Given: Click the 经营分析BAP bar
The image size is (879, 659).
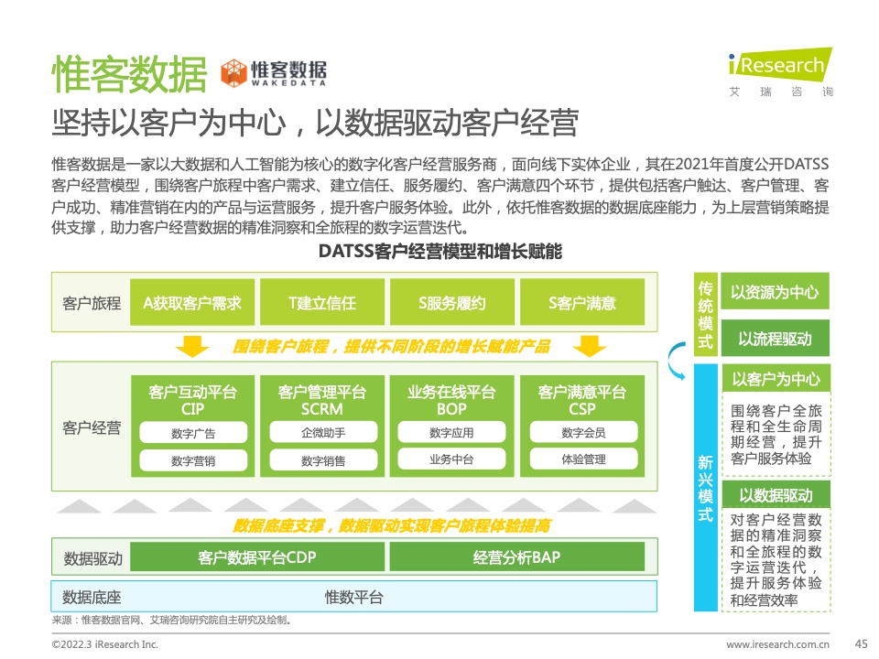Looking at the screenshot, I should [x=516, y=557].
